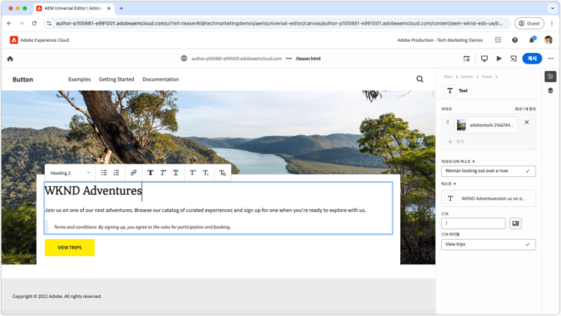The height and width of the screenshot is (316, 561).
Task: Click the Teaser breadcrumb
Action: [487, 76]
